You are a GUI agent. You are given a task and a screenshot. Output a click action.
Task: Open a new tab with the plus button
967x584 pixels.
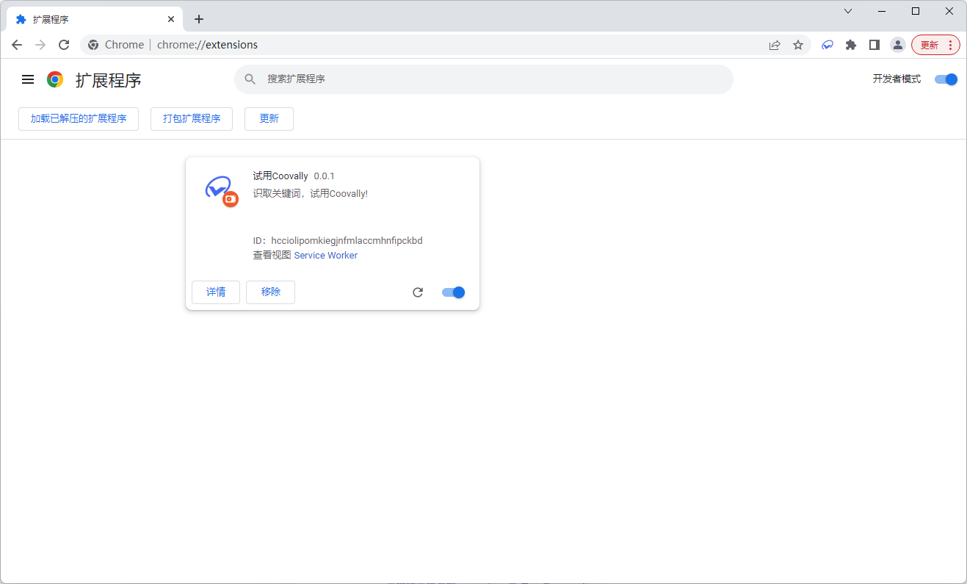coord(199,19)
